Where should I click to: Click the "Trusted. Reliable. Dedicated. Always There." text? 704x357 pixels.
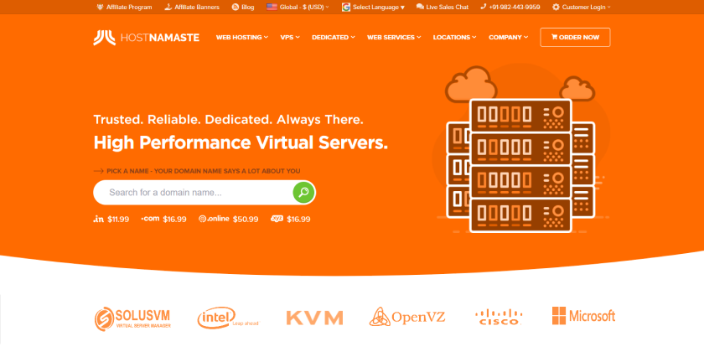pos(228,120)
